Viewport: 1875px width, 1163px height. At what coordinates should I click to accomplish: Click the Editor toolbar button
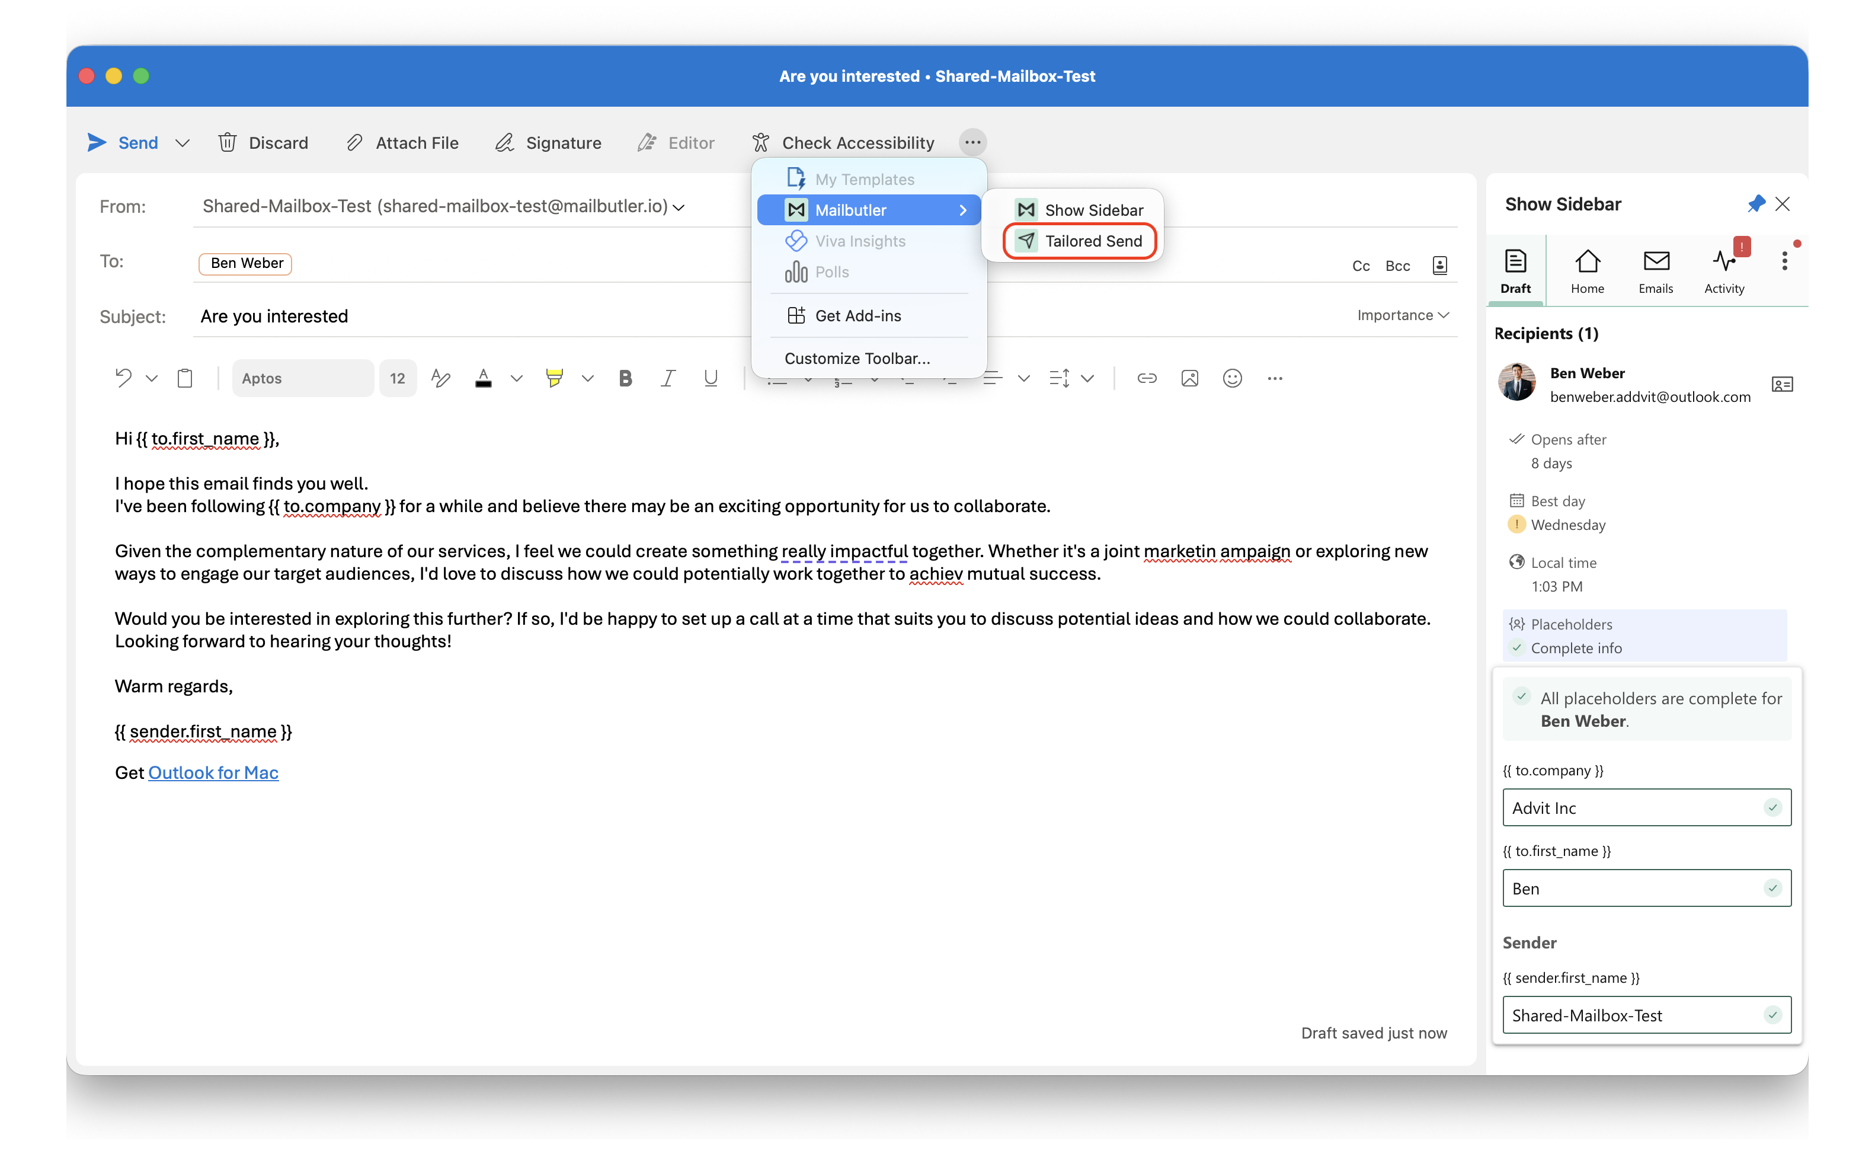(x=676, y=142)
